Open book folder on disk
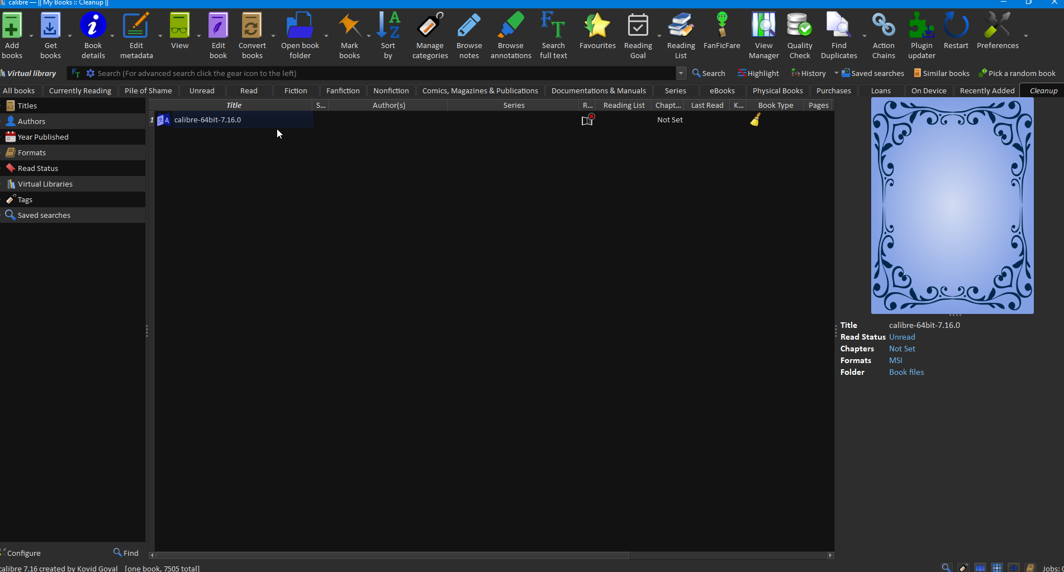The width and height of the screenshot is (1064, 572). 300,35
